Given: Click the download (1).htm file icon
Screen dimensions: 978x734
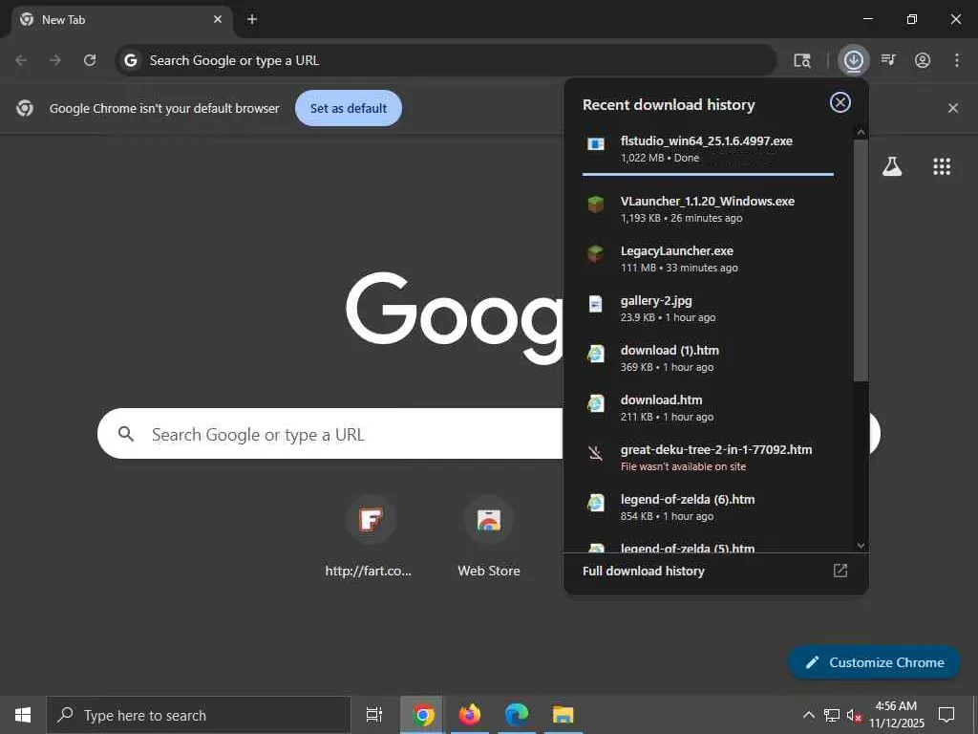Looking at the screenshot, I should (596, 354).
